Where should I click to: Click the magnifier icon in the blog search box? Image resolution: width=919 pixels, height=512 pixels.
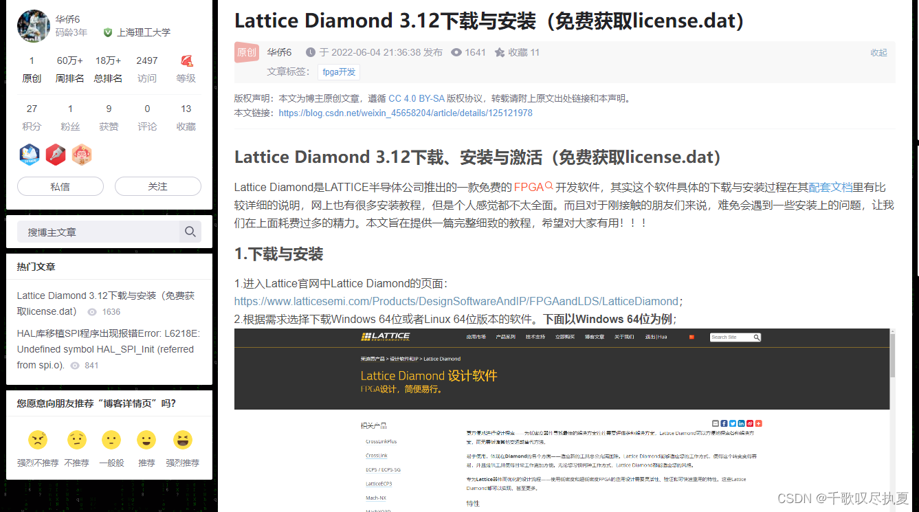pyautogui.click(x=190, y=232)
